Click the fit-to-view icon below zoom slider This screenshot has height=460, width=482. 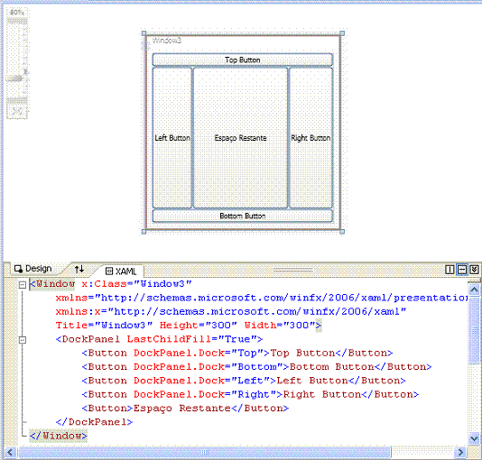pos(17,112)
